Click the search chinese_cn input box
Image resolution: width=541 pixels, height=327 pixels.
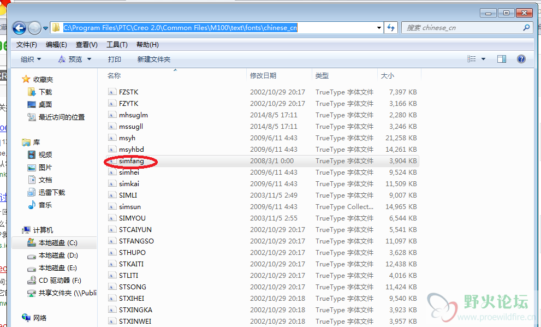tap(462, 28)
